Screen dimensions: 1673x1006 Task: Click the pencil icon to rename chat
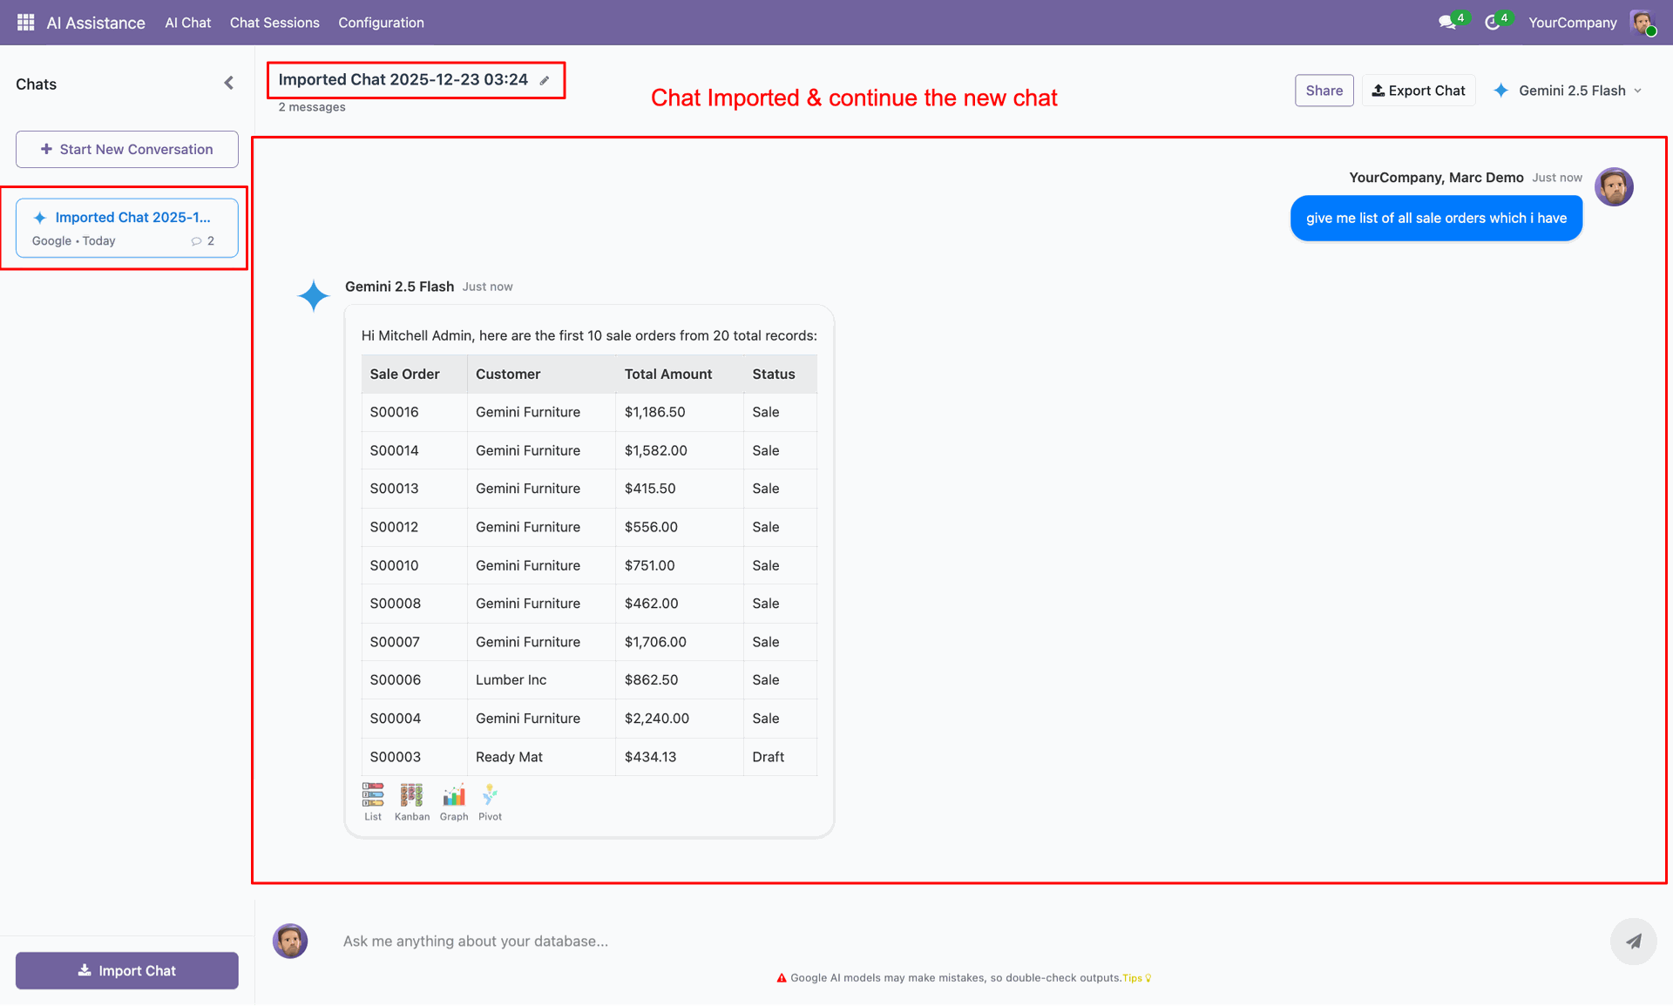545,80
